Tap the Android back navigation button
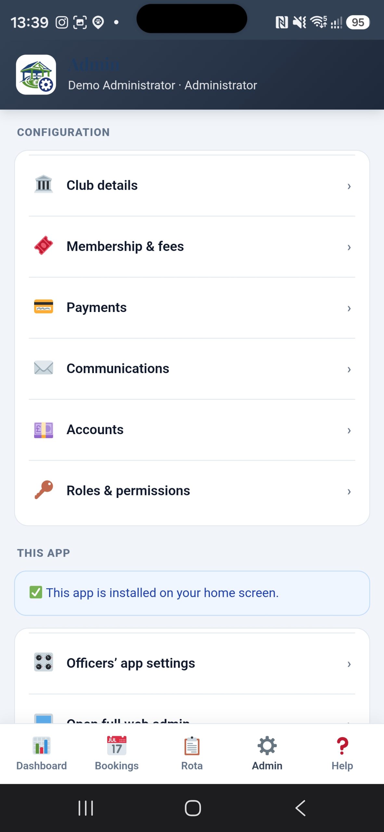 (x=301, y=808)
